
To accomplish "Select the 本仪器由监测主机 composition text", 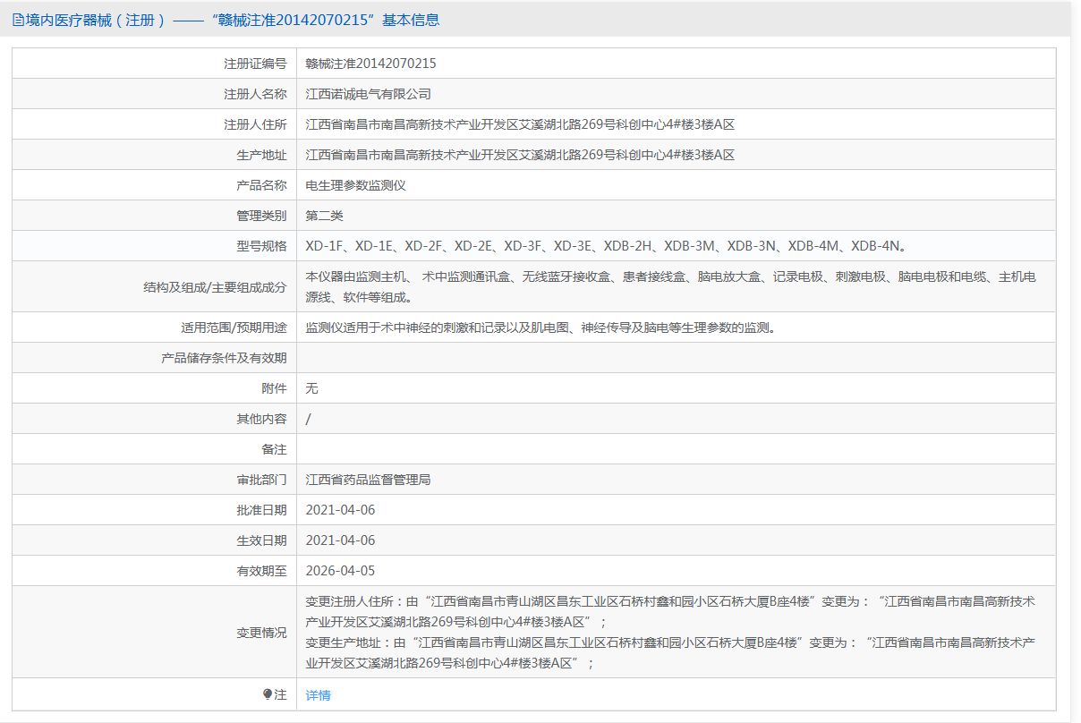I will coord(671,286).
